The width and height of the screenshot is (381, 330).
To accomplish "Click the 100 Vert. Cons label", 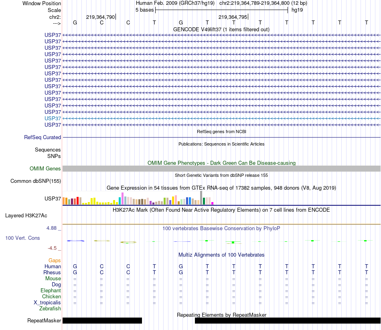I will pos(22,238).
